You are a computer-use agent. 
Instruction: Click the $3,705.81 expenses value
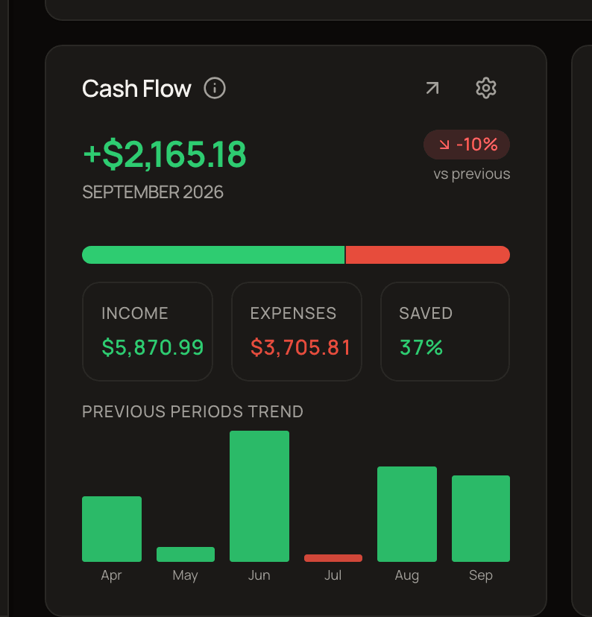tap(300, 347)
